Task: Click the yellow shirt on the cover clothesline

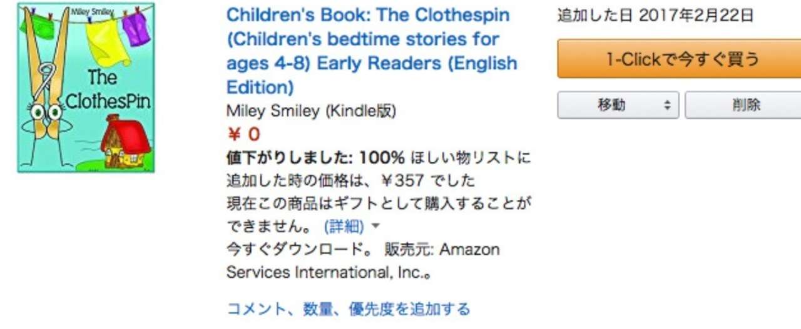Action: (x=108, y=41)
